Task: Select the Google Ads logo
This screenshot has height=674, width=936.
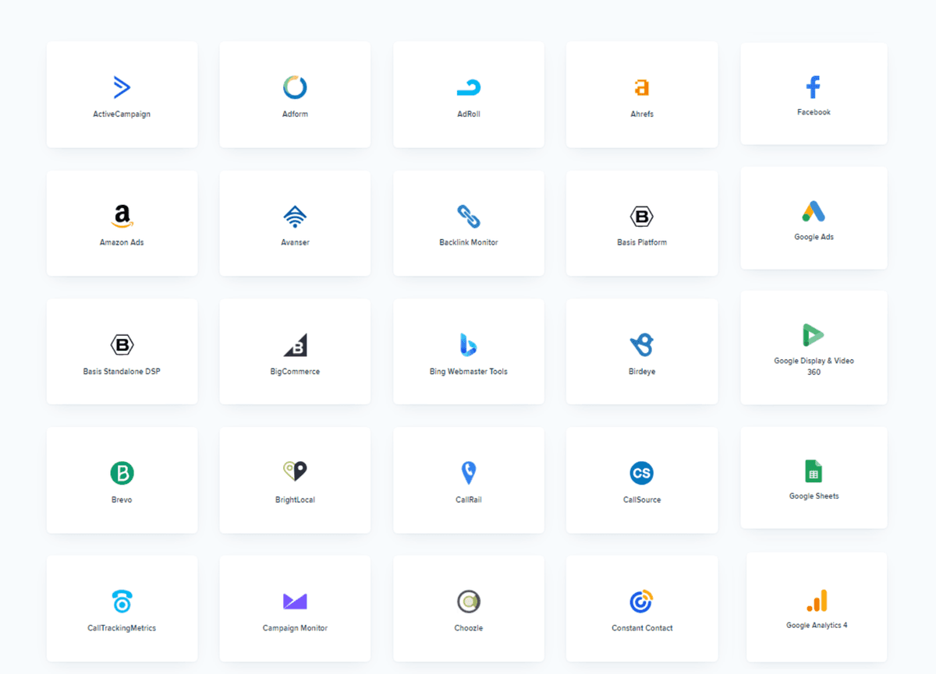Action: coord(814,211)
